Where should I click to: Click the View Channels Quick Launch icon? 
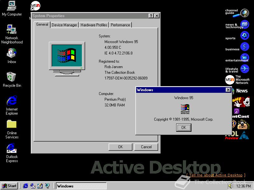click(47, 186)
